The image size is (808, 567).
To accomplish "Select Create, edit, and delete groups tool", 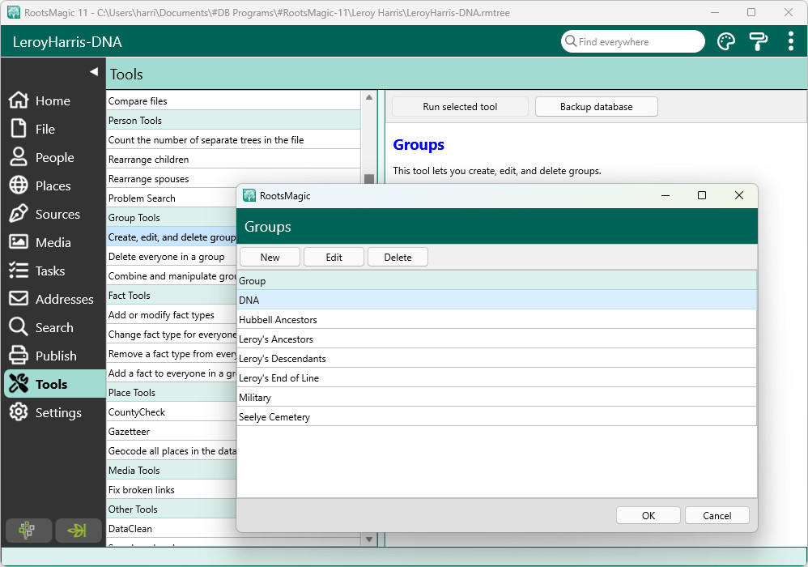I will [x=171, y=237].
